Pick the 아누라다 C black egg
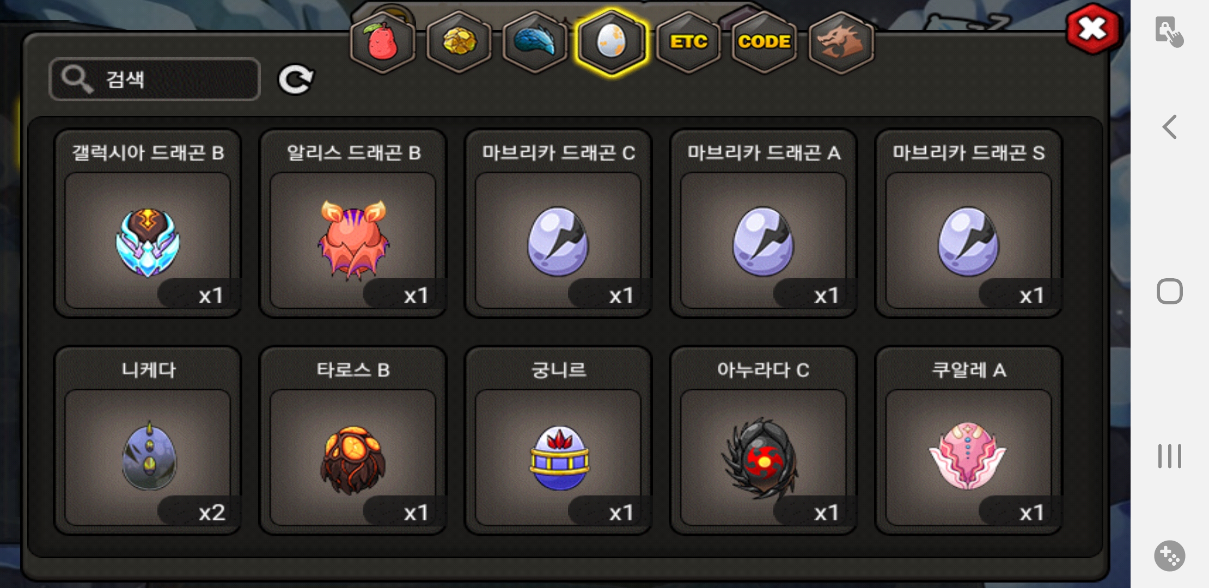Viewport: 1209px width, 588px height. [764, 440]
